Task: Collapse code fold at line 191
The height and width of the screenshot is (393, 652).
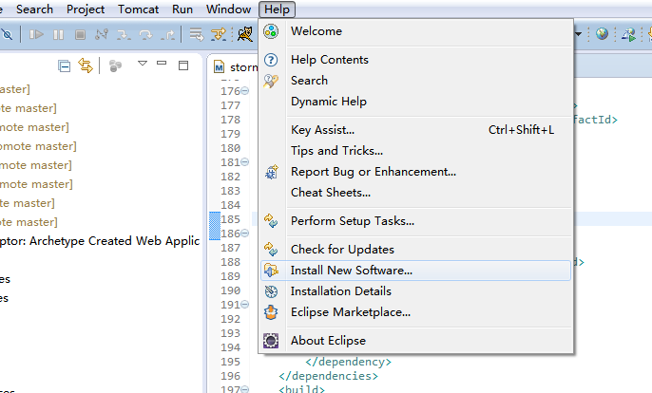Action: point(245,305)
